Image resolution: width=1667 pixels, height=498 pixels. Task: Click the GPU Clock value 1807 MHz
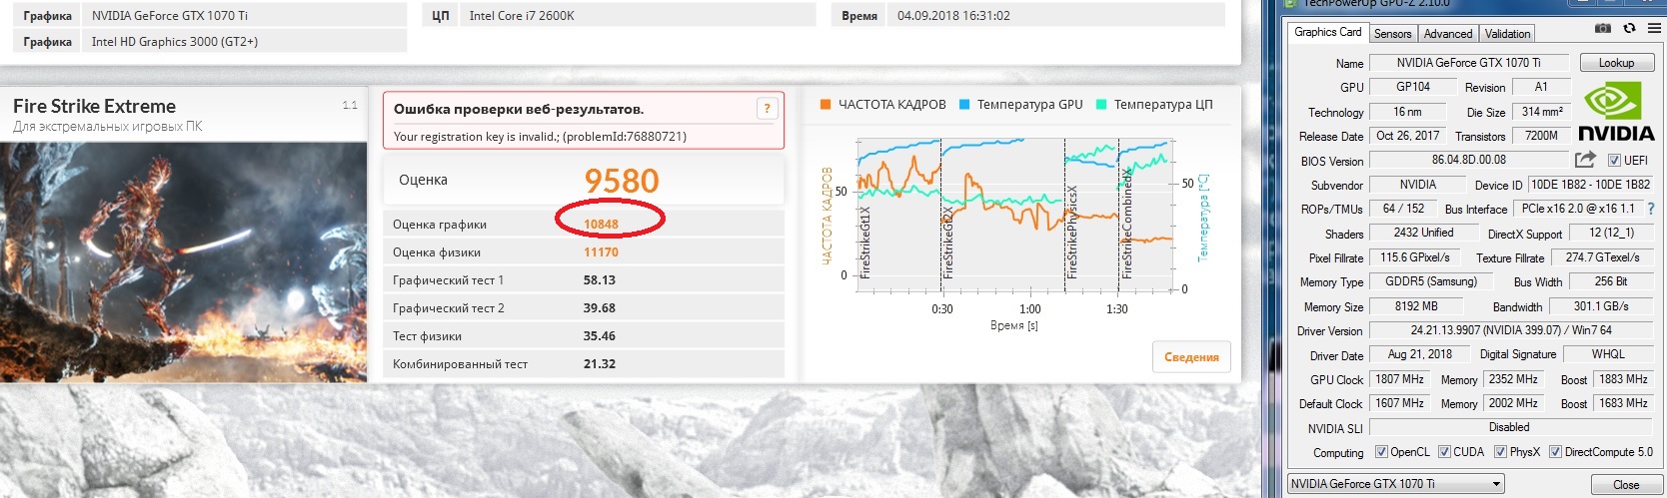(x=1399, y=379)
